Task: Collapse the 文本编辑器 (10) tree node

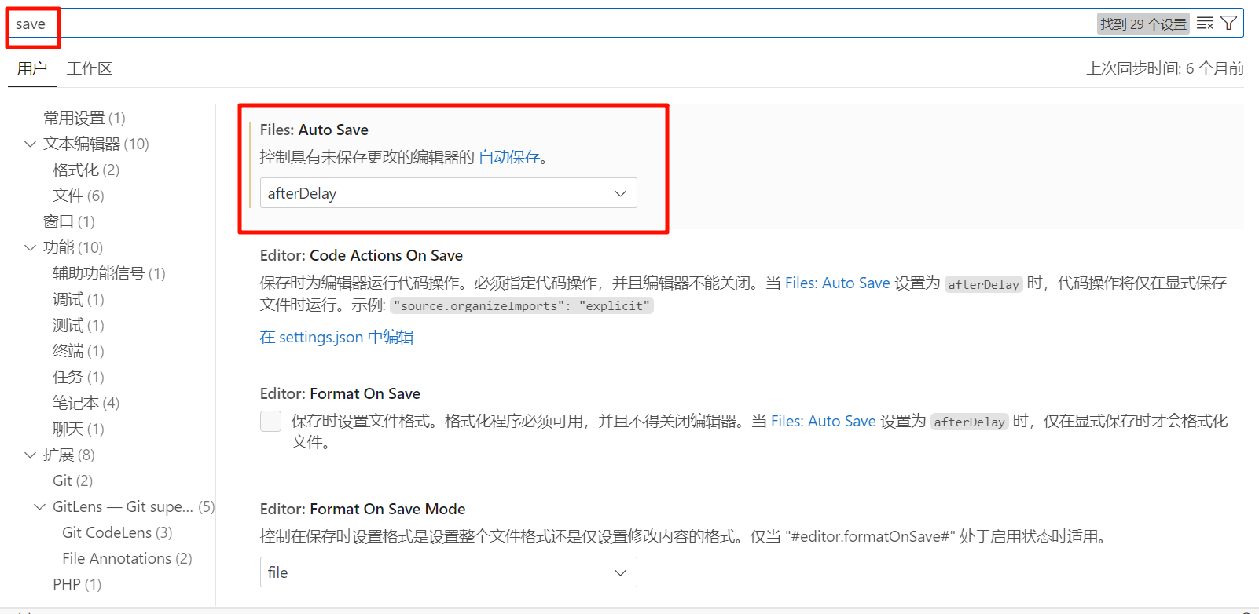Action: 30,144
